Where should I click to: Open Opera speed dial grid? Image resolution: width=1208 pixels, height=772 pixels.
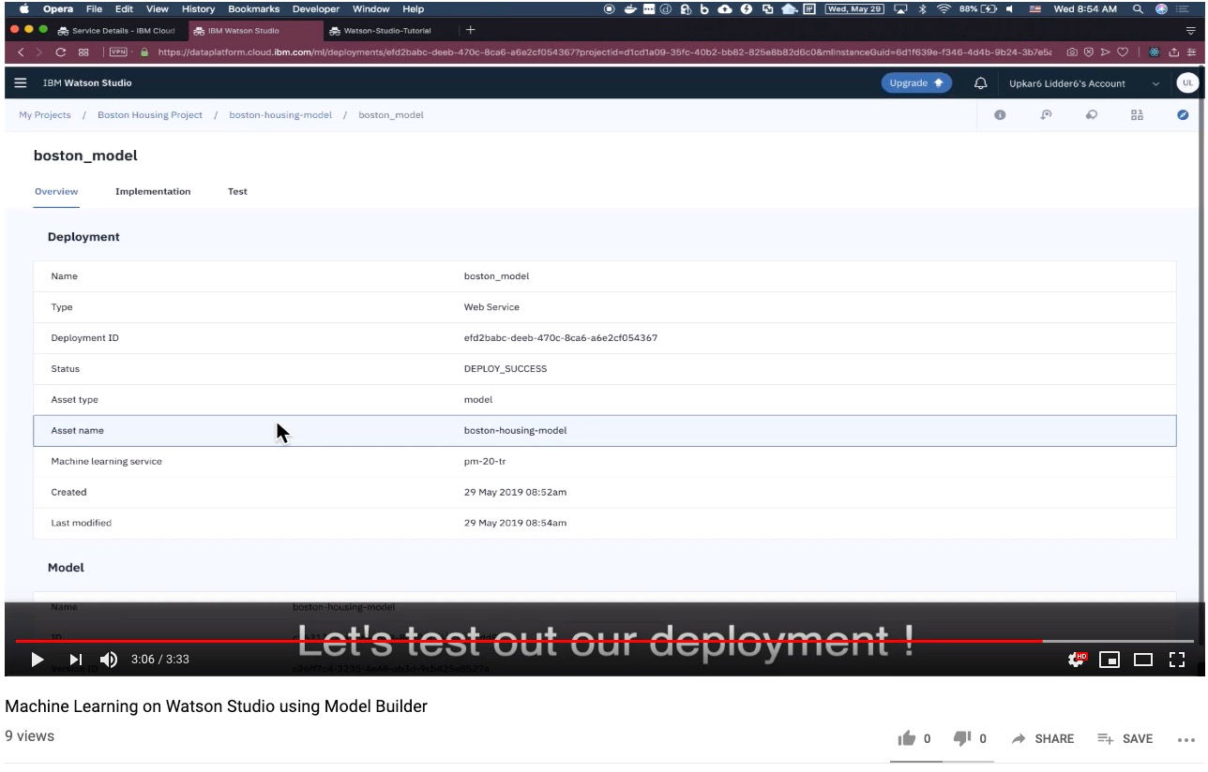click(x=83, y=52)
